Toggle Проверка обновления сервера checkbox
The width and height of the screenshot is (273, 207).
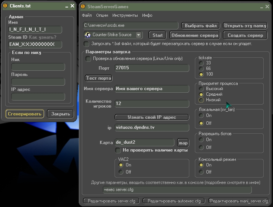tap(88, 59)
